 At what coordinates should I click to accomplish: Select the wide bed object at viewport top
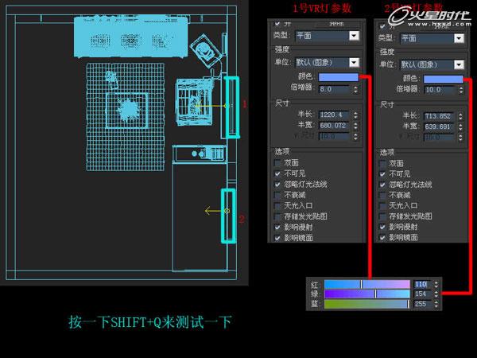pos(131,37)
